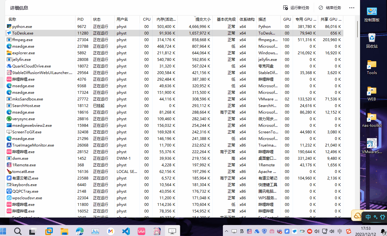Click the mksSandbox.exe process icon
Viewport: 387px width, 236px height.
click(x=9, y=99)
